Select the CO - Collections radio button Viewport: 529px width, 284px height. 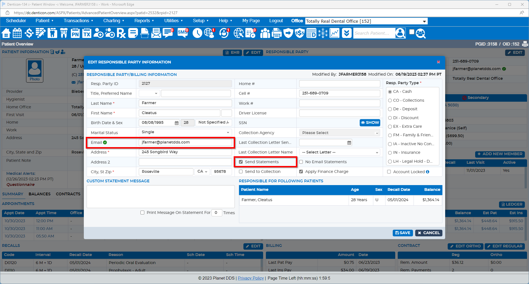390,101
